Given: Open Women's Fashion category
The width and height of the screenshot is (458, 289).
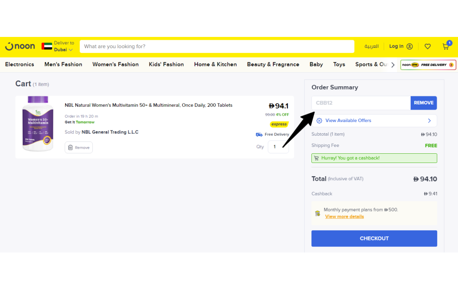Looking at the screenshot, I should click(115, 65).
